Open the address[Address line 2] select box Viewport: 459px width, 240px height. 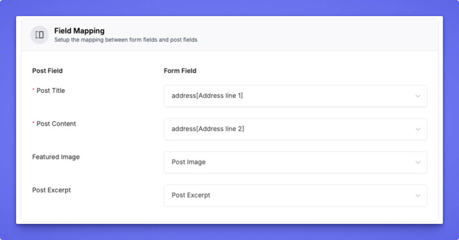click(295, 129)
